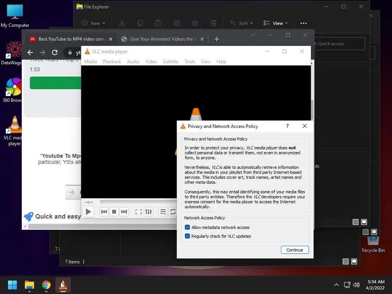
Task: Open the Sort dropdown in File Explorer
Action: point(242,23)
